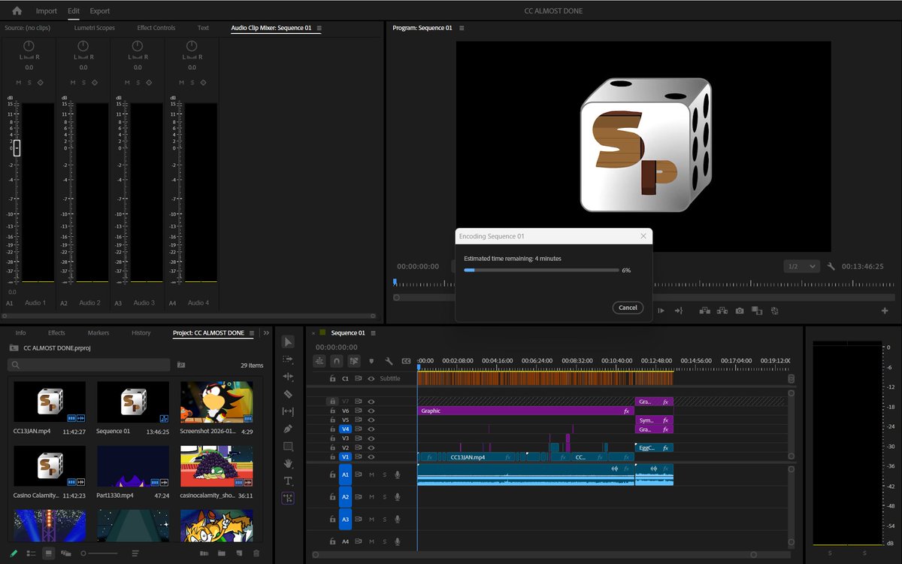Toggle project writable pencil icon
The width and height of the screenshot is (902, 564).
point(14,553)
